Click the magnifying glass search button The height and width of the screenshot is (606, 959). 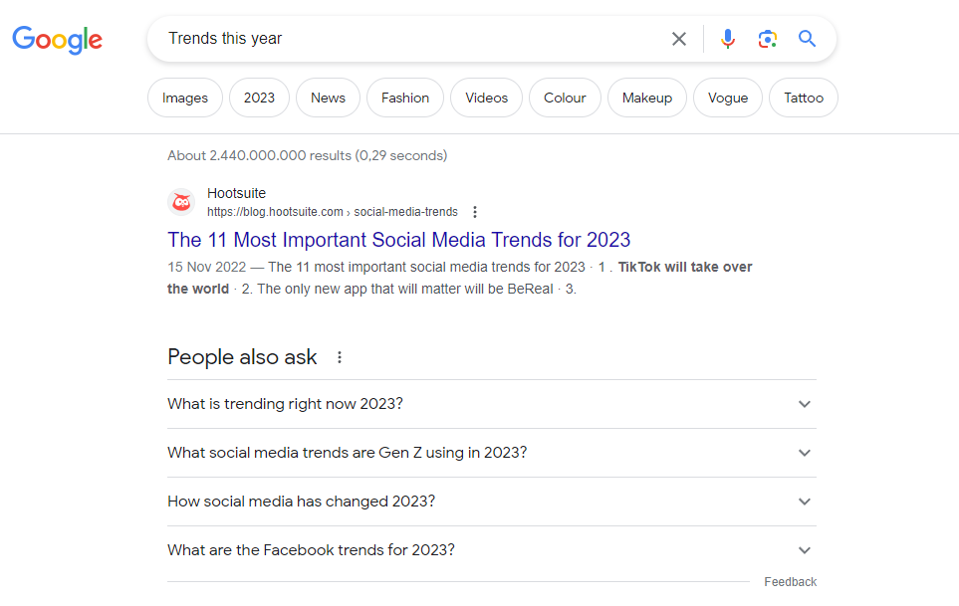tap(808, 39)
